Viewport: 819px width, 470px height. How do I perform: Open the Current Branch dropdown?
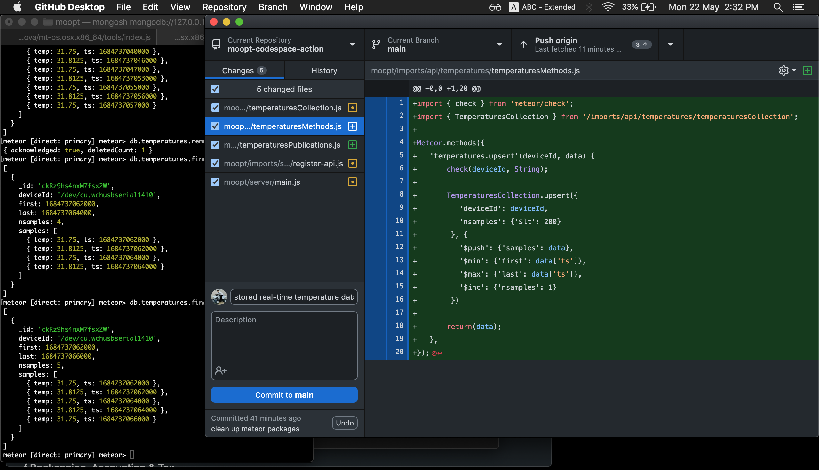pos(500,45)
